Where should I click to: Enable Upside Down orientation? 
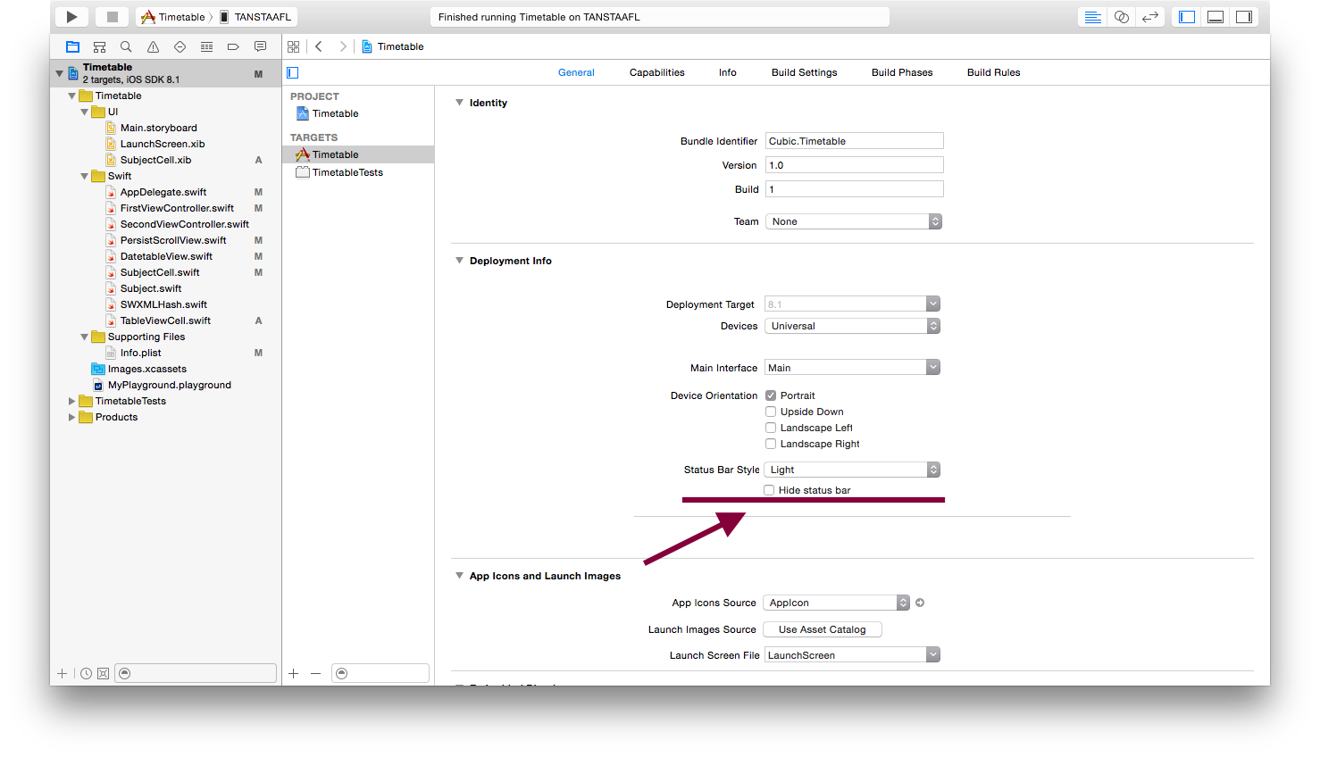point(770,412)
